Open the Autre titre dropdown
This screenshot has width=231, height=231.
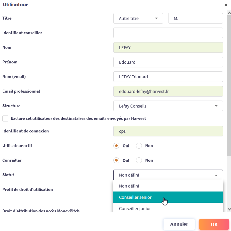(x=138, y=19)
